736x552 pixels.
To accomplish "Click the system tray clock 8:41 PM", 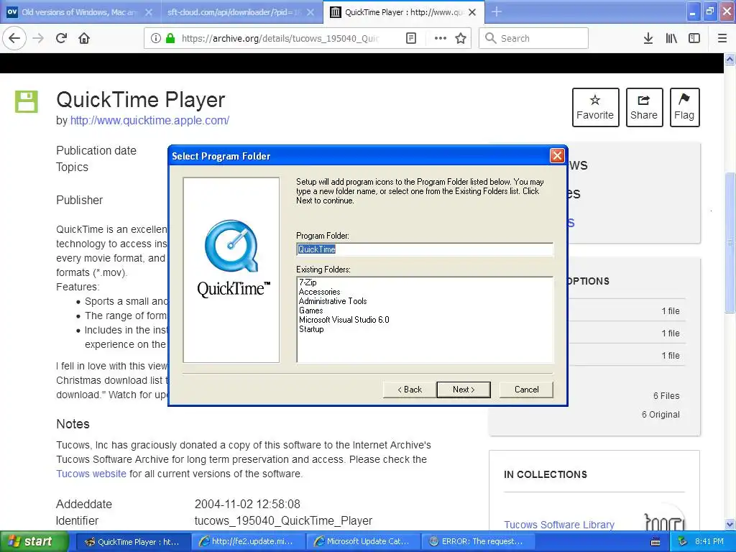I will pos(709,541).
